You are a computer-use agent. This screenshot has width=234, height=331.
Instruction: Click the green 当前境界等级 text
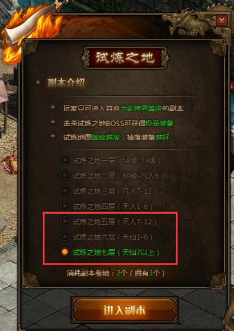coord(141,108)
